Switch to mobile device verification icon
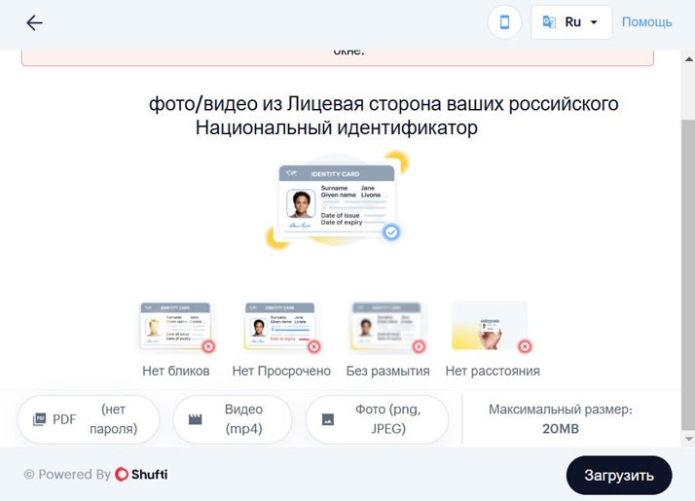The height and width of the screenshot is (501, 695). (504, 22)
